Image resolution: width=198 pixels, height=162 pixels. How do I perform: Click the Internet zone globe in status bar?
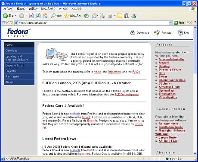point(167,159)
